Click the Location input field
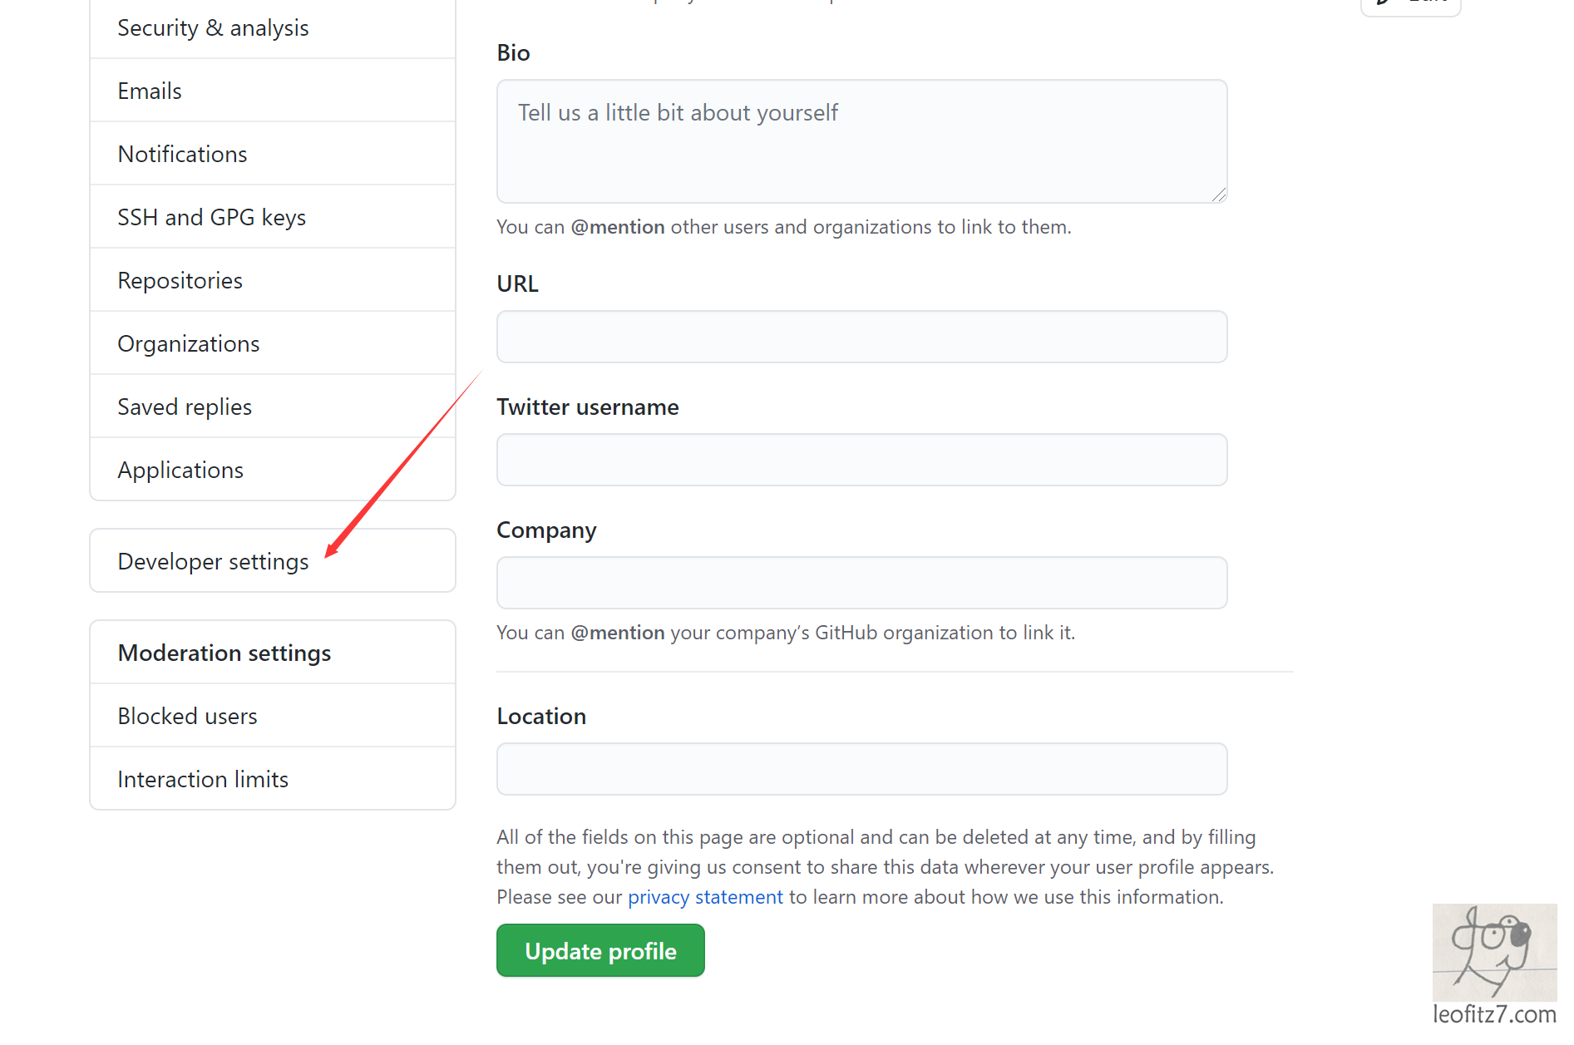This screenshot has height=1045, width=1574. click(x=861, y=769)
